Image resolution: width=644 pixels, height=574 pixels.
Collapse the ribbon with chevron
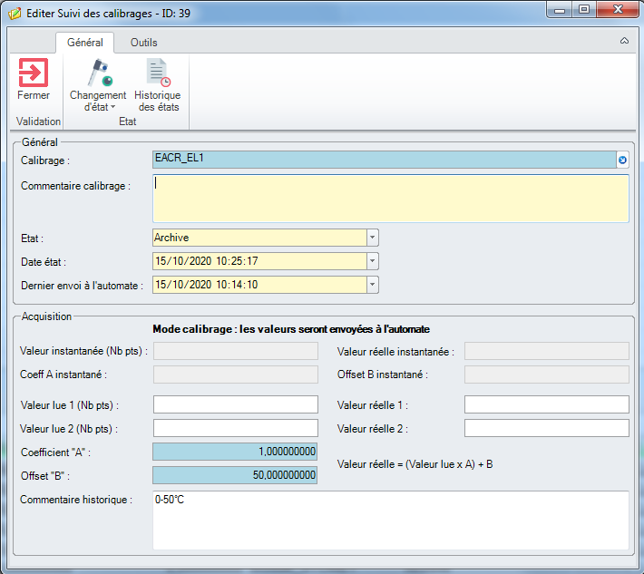[624, 42]
